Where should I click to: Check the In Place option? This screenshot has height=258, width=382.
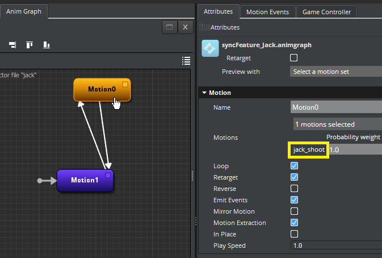tap(294, 234)
